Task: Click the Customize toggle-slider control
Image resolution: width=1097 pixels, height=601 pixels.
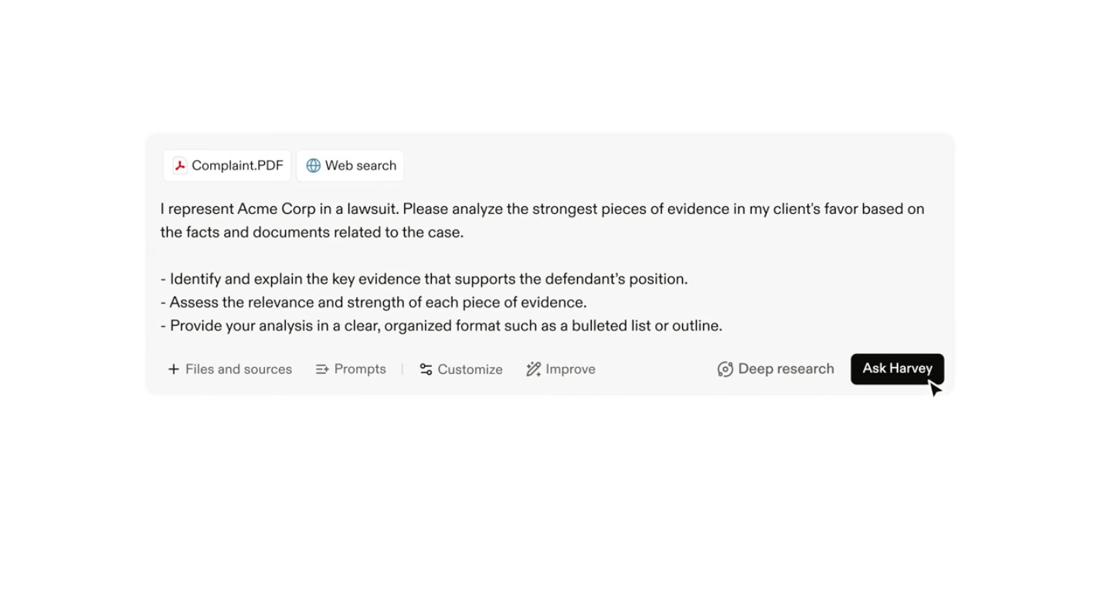Action: [x=426, y=369]
